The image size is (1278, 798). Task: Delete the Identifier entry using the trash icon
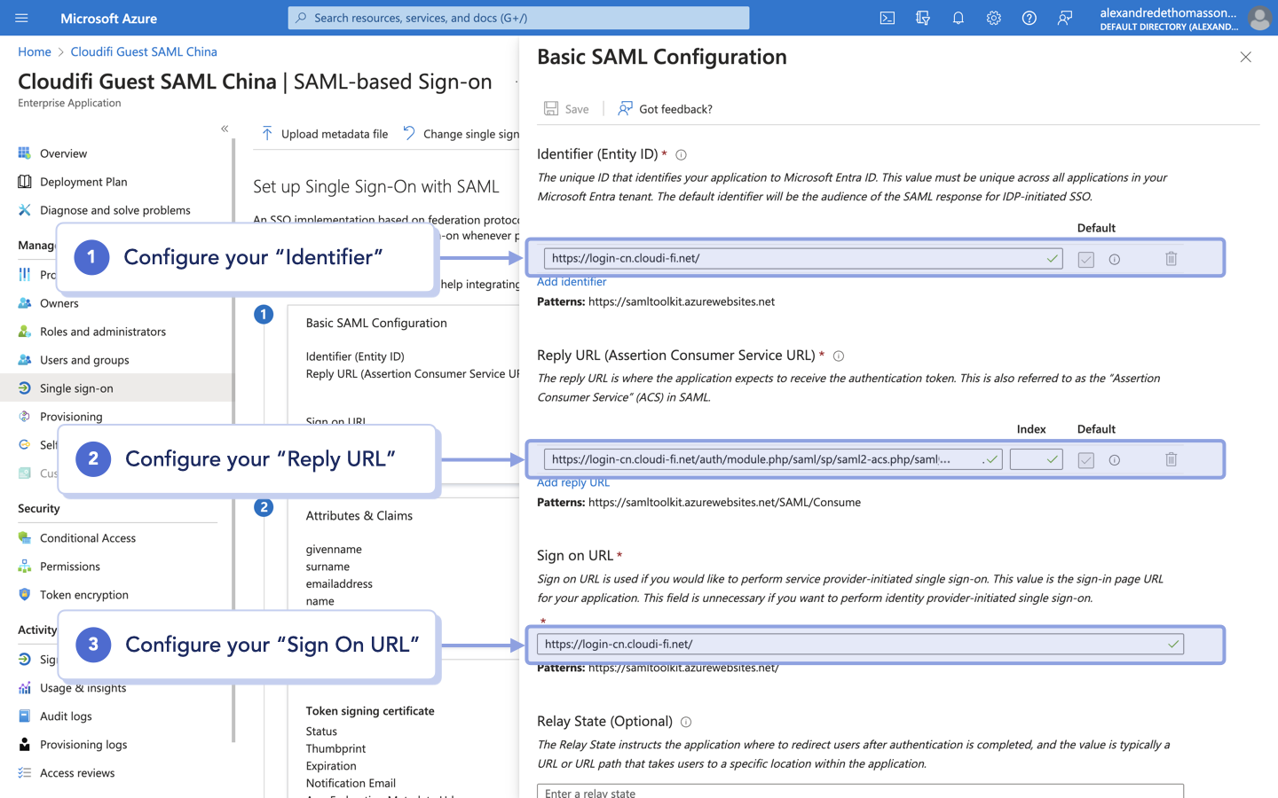pyautogui.click(x=1171, y=258)
